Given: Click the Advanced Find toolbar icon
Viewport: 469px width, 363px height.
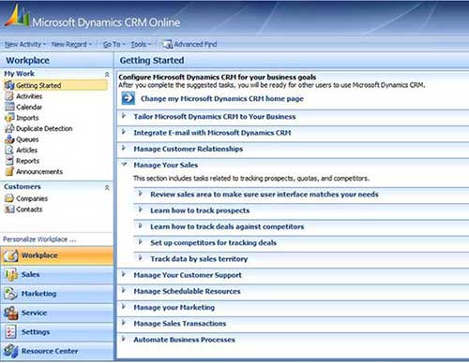Looking at the screenshot, I should pyautogui.click(x=167, y=44).
